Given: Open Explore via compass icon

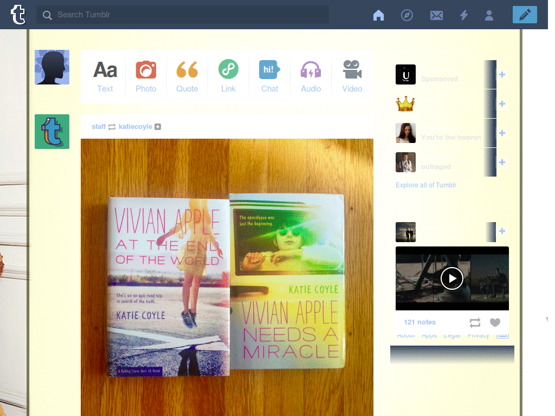Looking at the screenshot, I should 406,15.
